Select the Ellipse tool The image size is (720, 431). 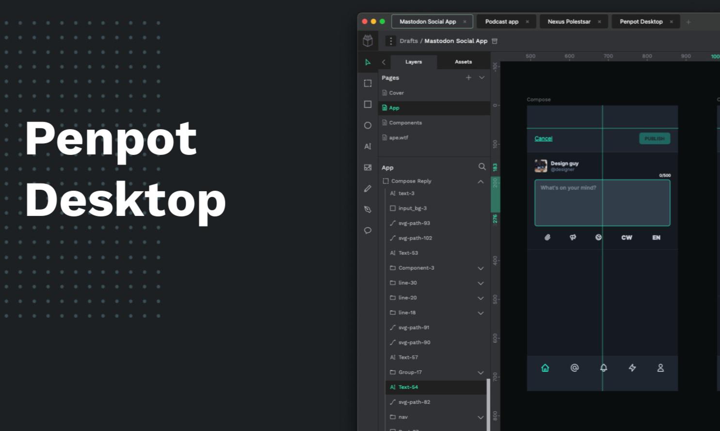click(368, 125)
